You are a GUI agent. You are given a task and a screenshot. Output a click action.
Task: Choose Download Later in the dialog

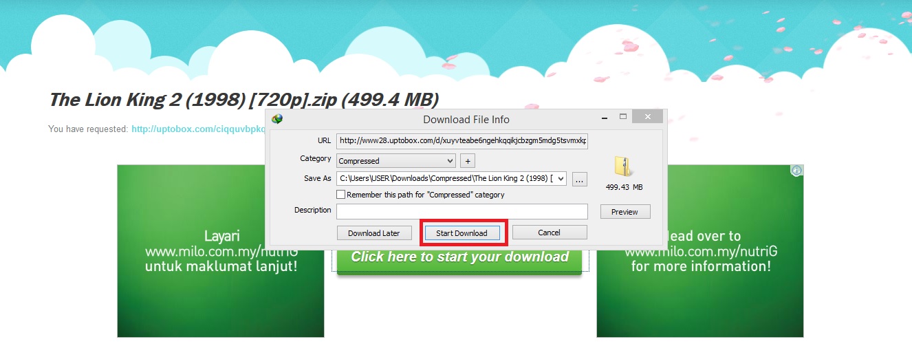373,233
